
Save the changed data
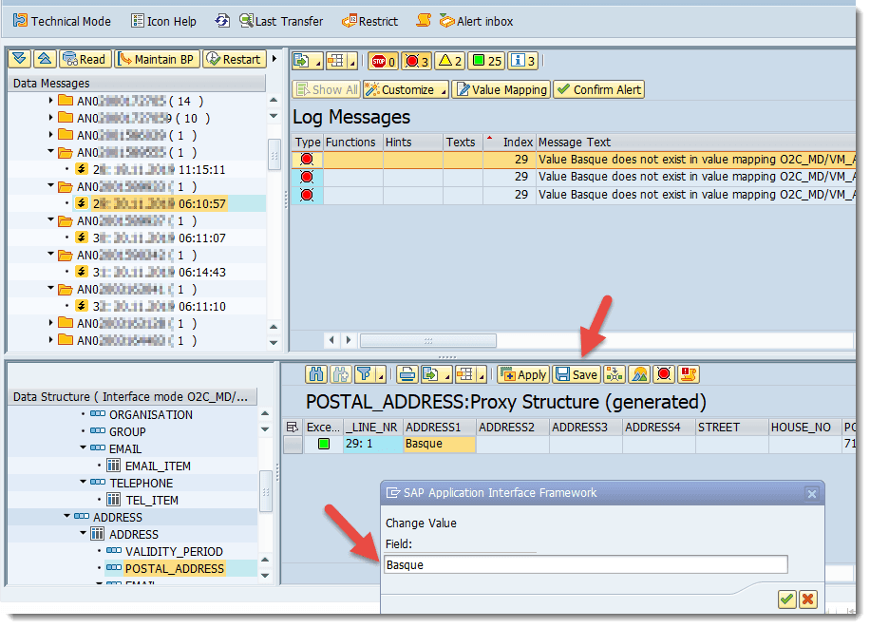point(577,374)
